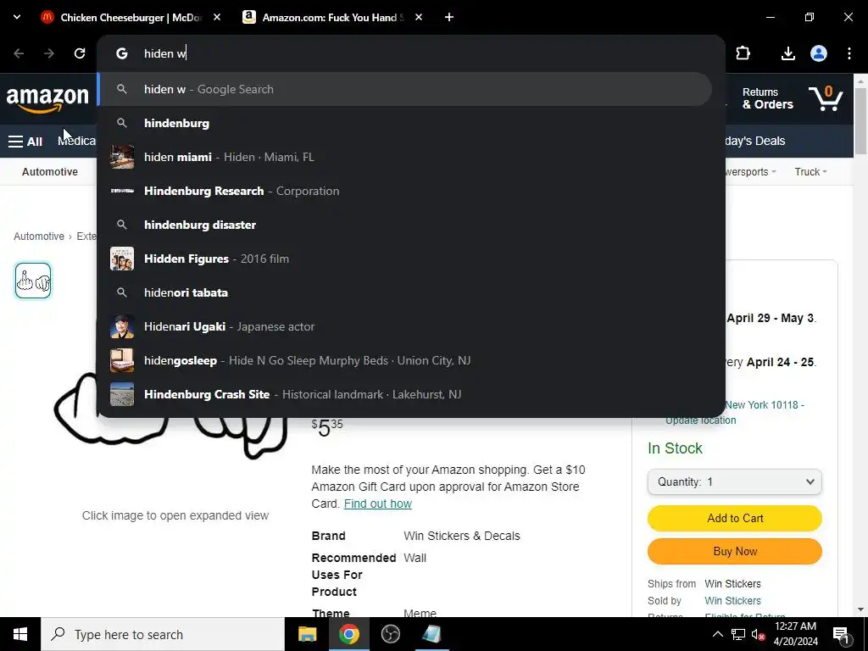The width and height of the screenshot is (868, 651).
Task: Open a new tab with plus button
Action: [449, 17]
